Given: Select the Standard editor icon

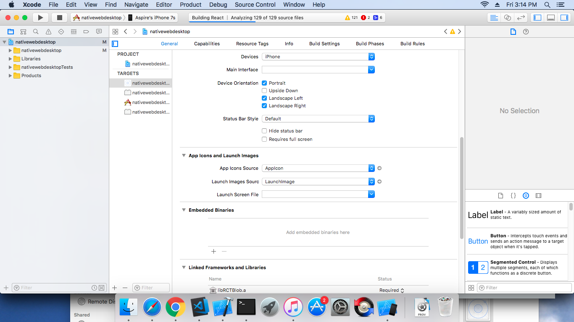Looking at the screenshot, I should pos(494,18).
